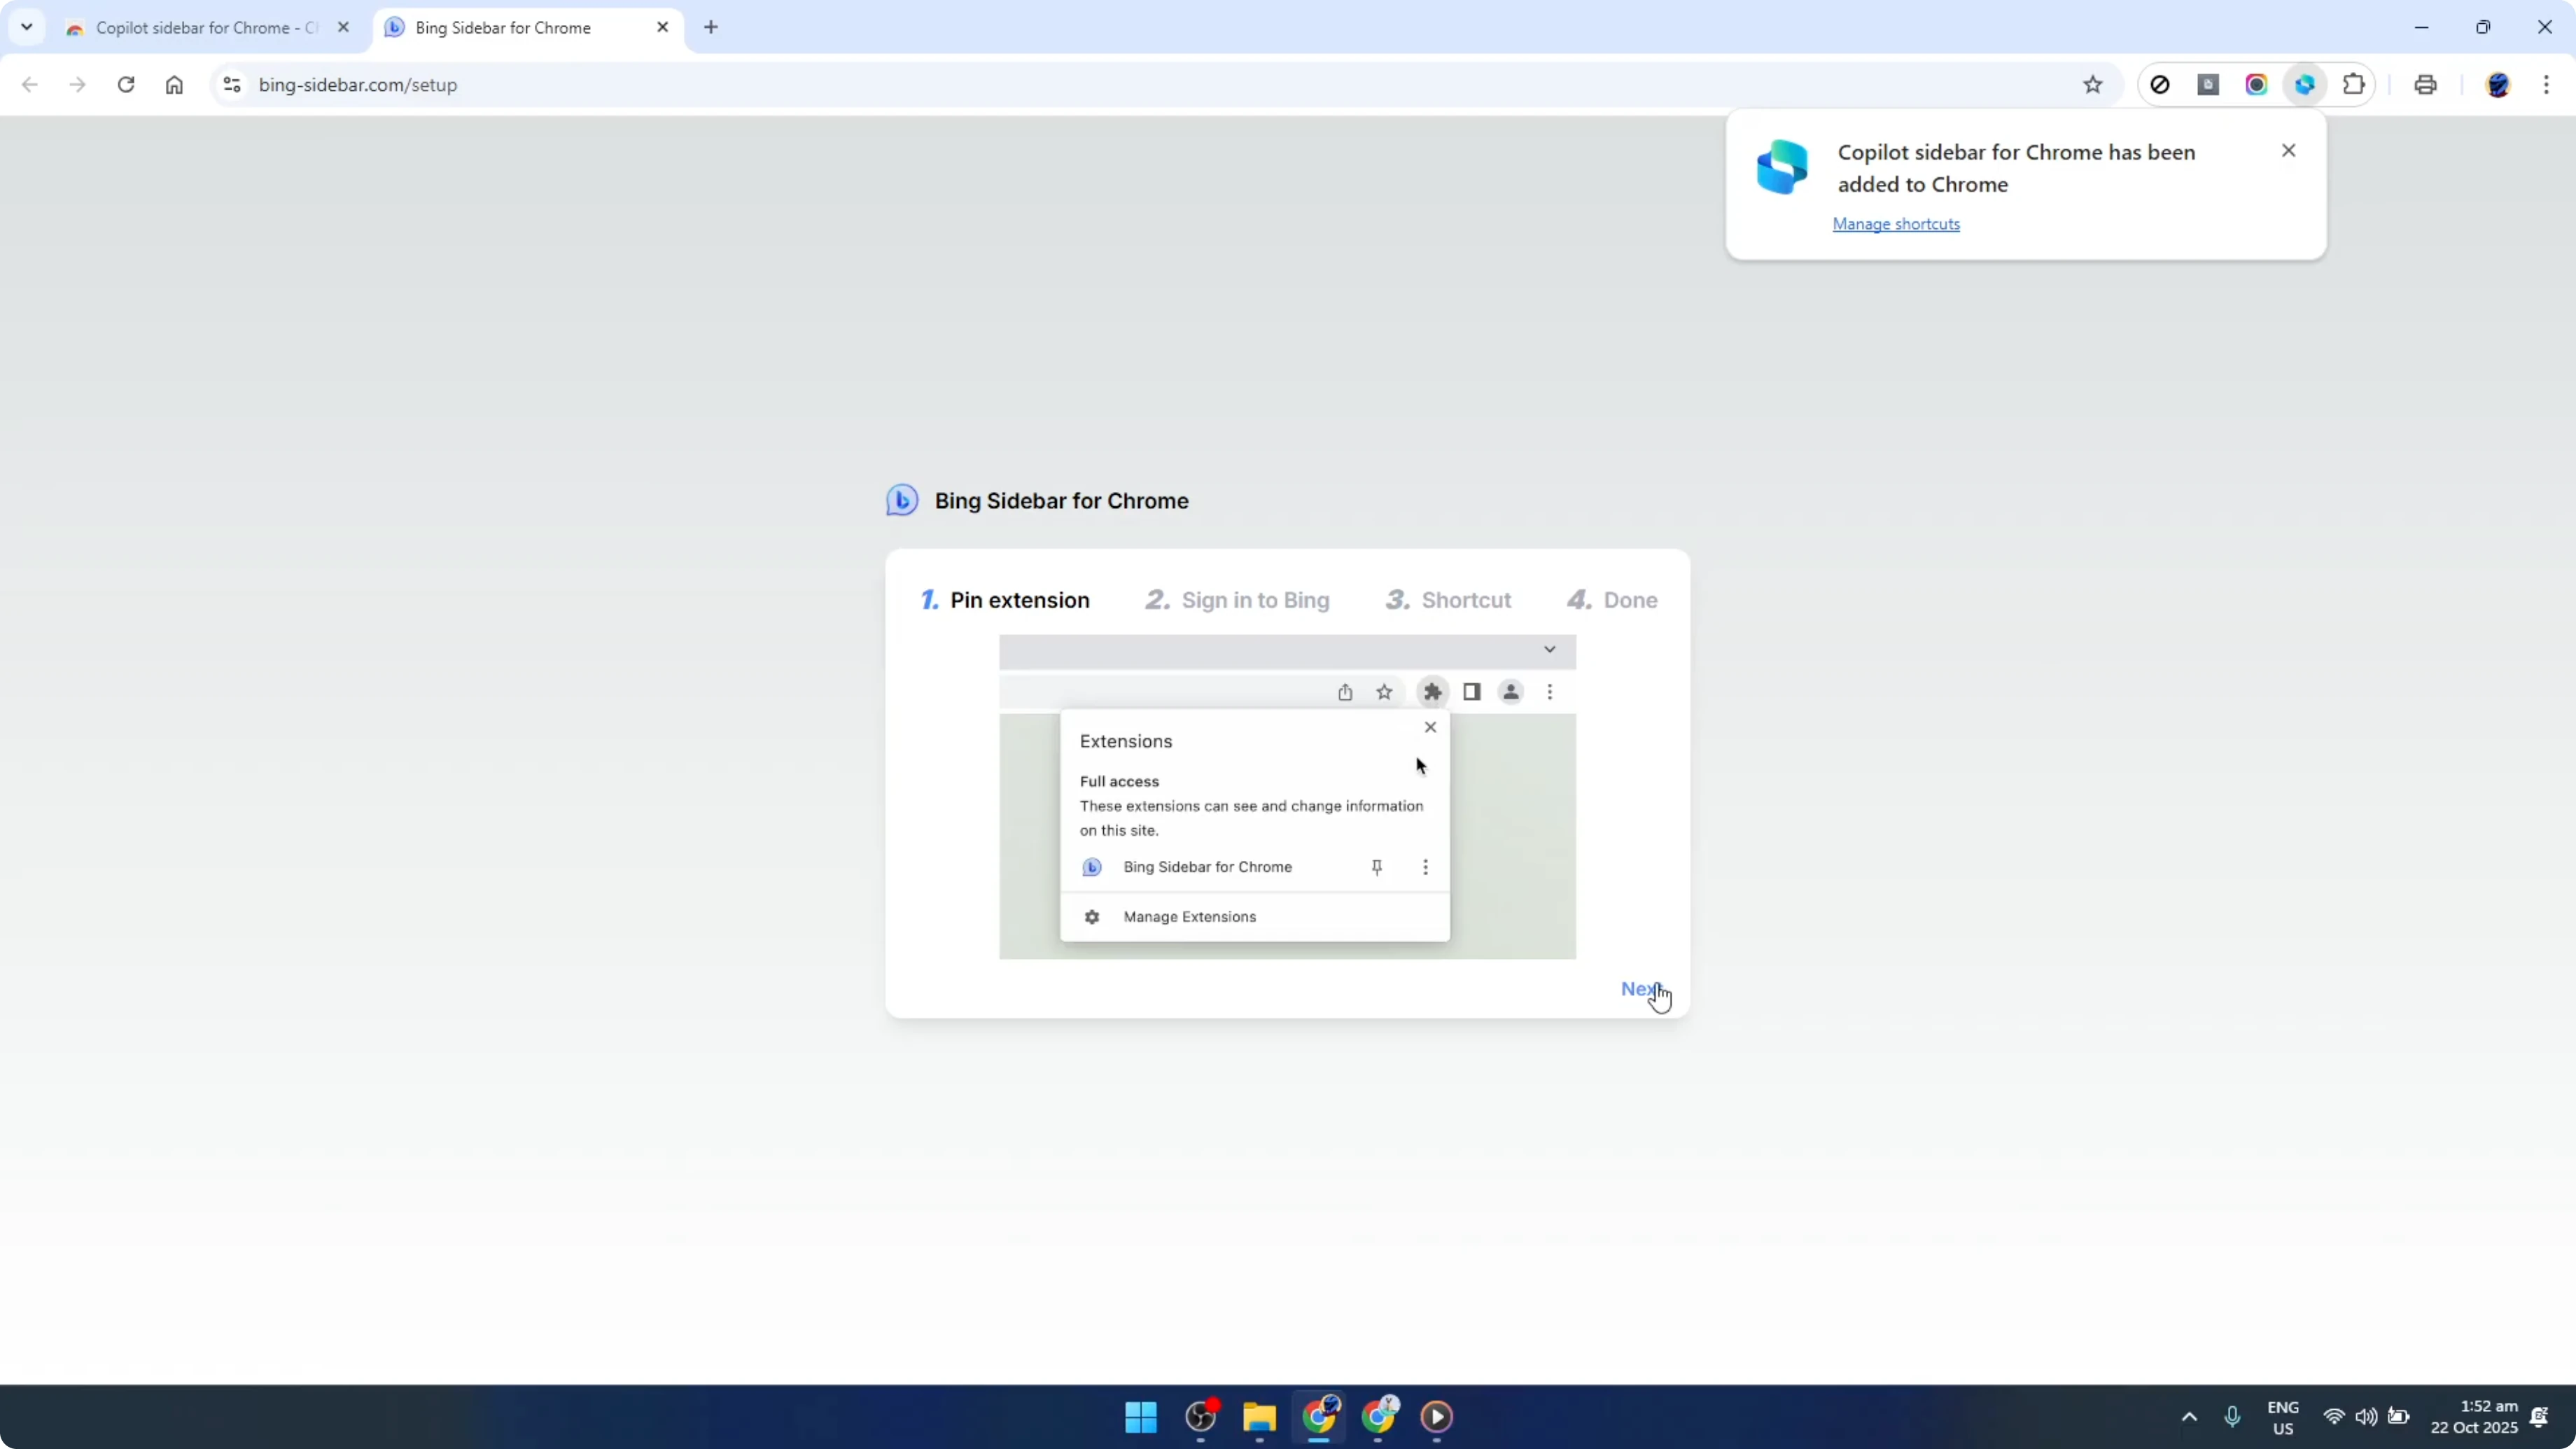Open the Chrome profile avatar
This screenshot has height=1449, width=2576.
(2498, 85)
